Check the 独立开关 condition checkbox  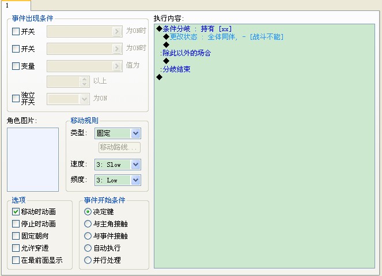tap(16, 98)
